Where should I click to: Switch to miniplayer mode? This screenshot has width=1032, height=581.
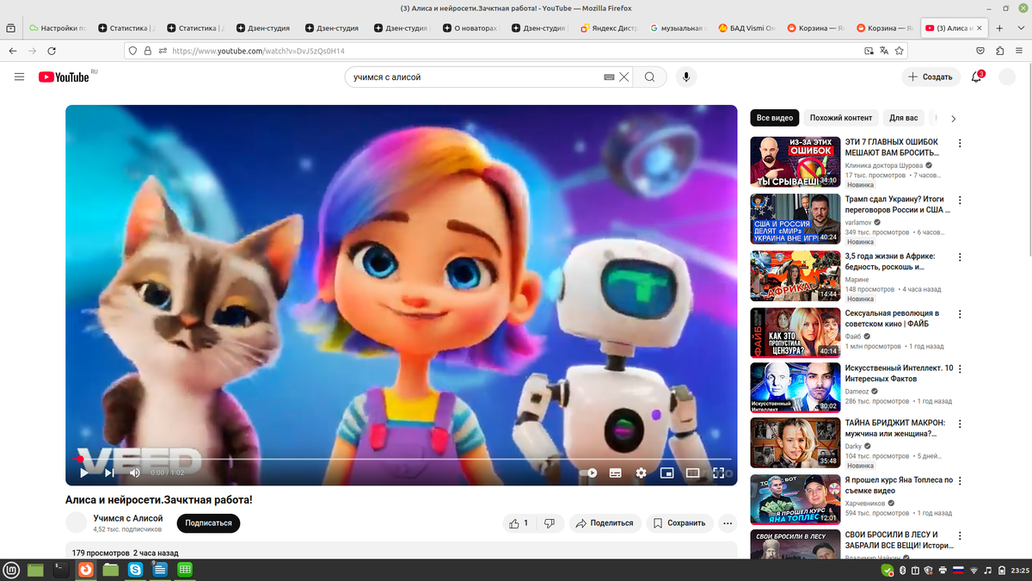pos(666,473)
